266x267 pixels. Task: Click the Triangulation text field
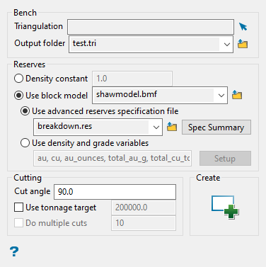coord(151,27)
